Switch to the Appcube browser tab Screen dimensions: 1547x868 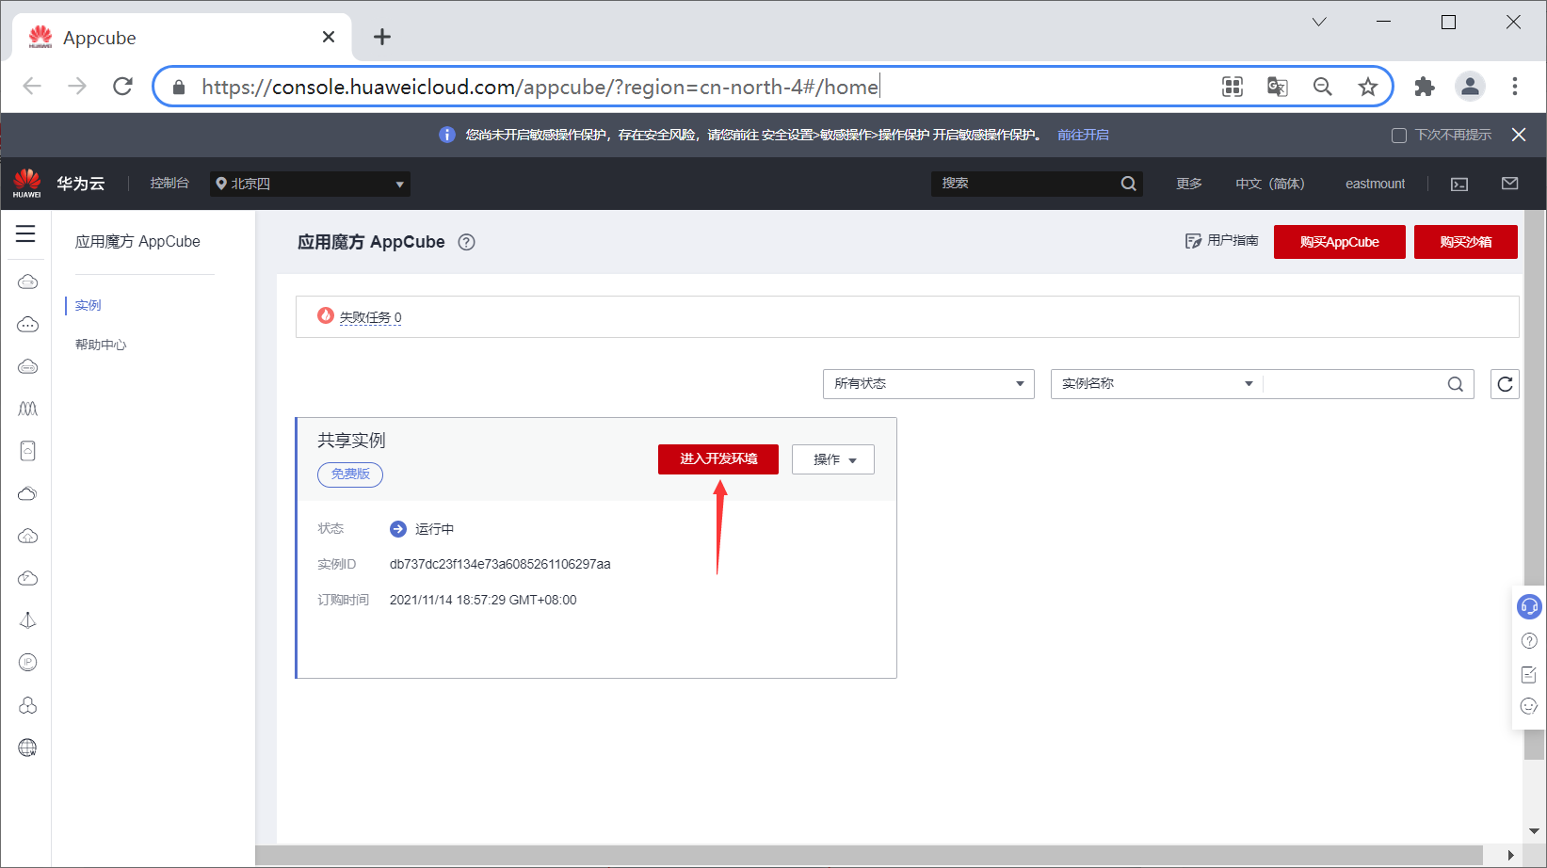183,38
